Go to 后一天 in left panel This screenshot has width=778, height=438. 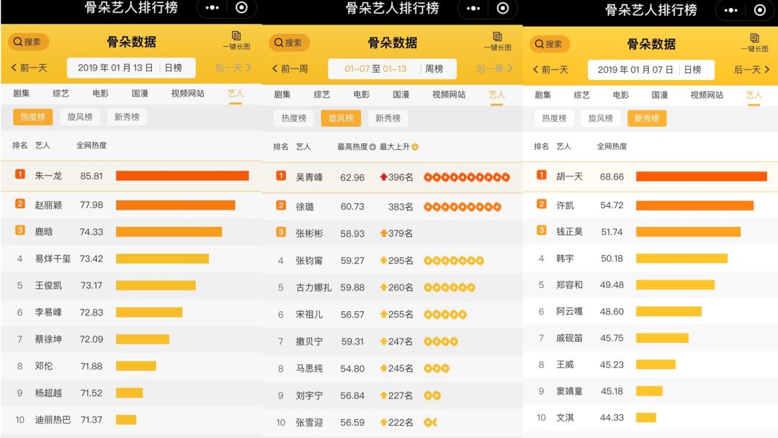tap(233, 68)
